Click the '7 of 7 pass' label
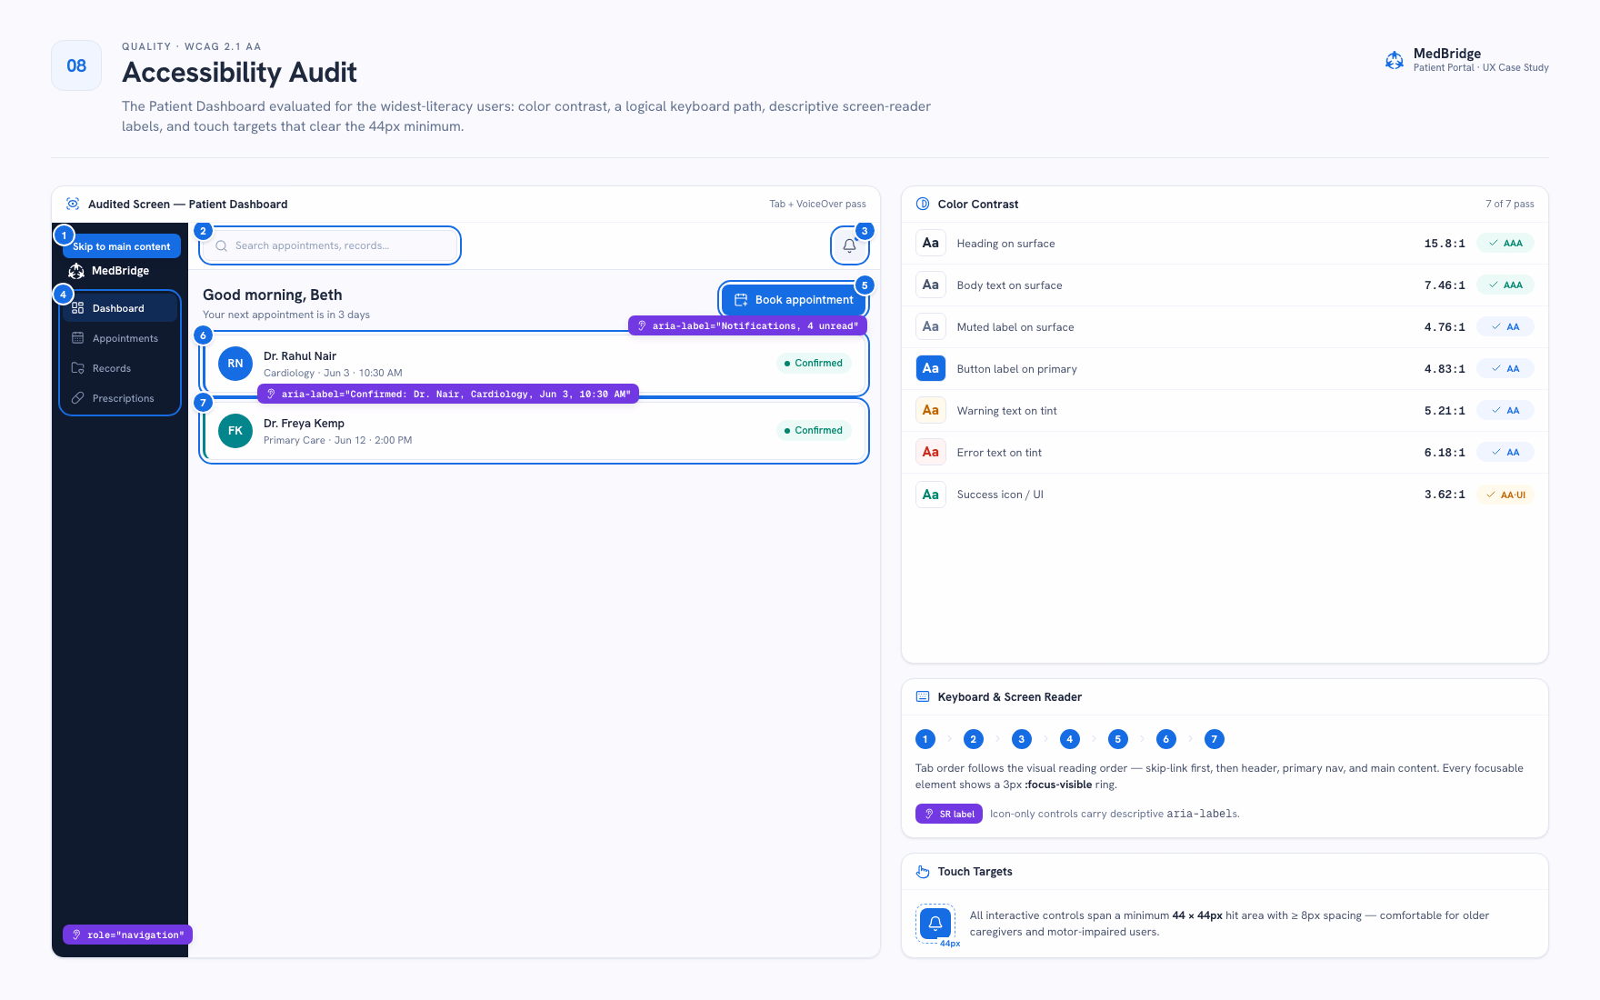The width and height of the screenshot is (1600, 1000). (1510, 204)
